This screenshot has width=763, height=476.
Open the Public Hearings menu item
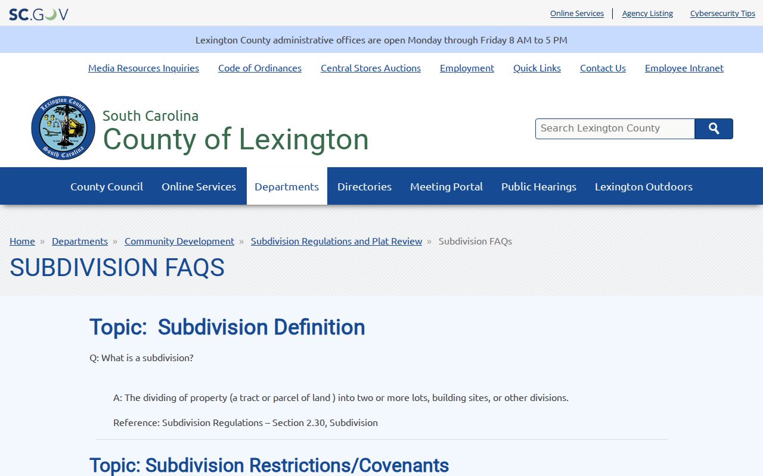tap(539, 186)
